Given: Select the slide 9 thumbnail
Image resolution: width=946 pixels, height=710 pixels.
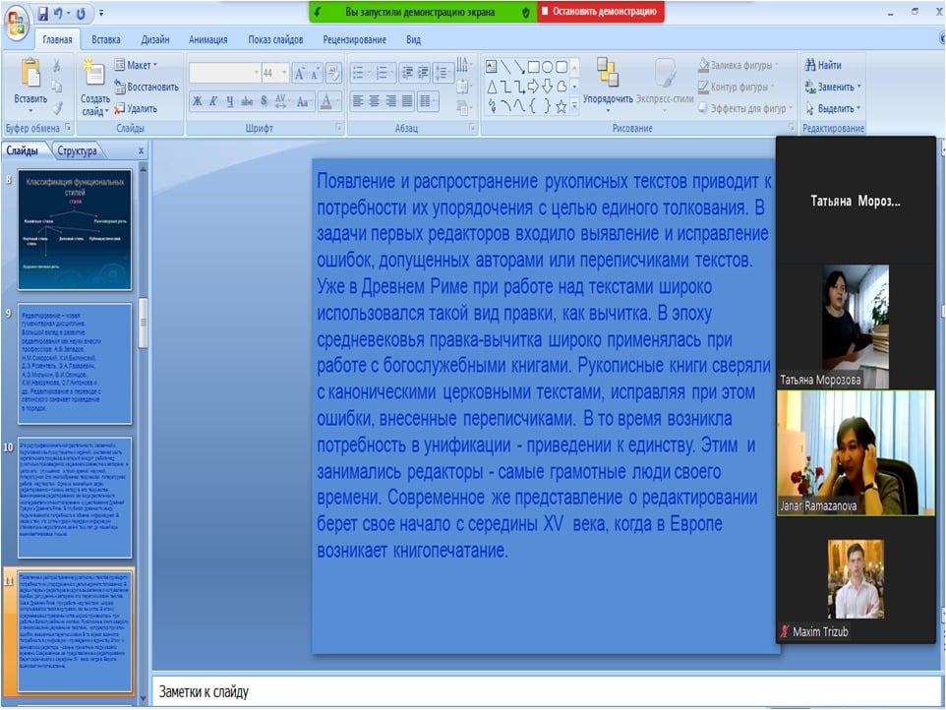Looking at the screenshot, I should click(x=75, y=364).
